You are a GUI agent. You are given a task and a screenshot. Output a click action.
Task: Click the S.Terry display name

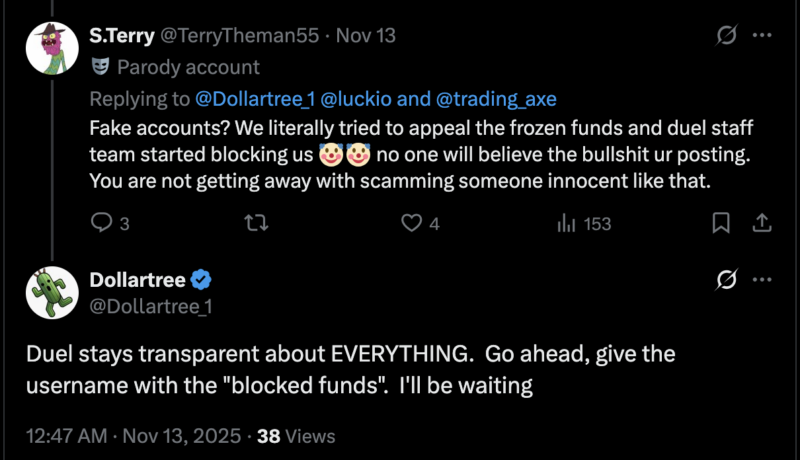point(122,35)
